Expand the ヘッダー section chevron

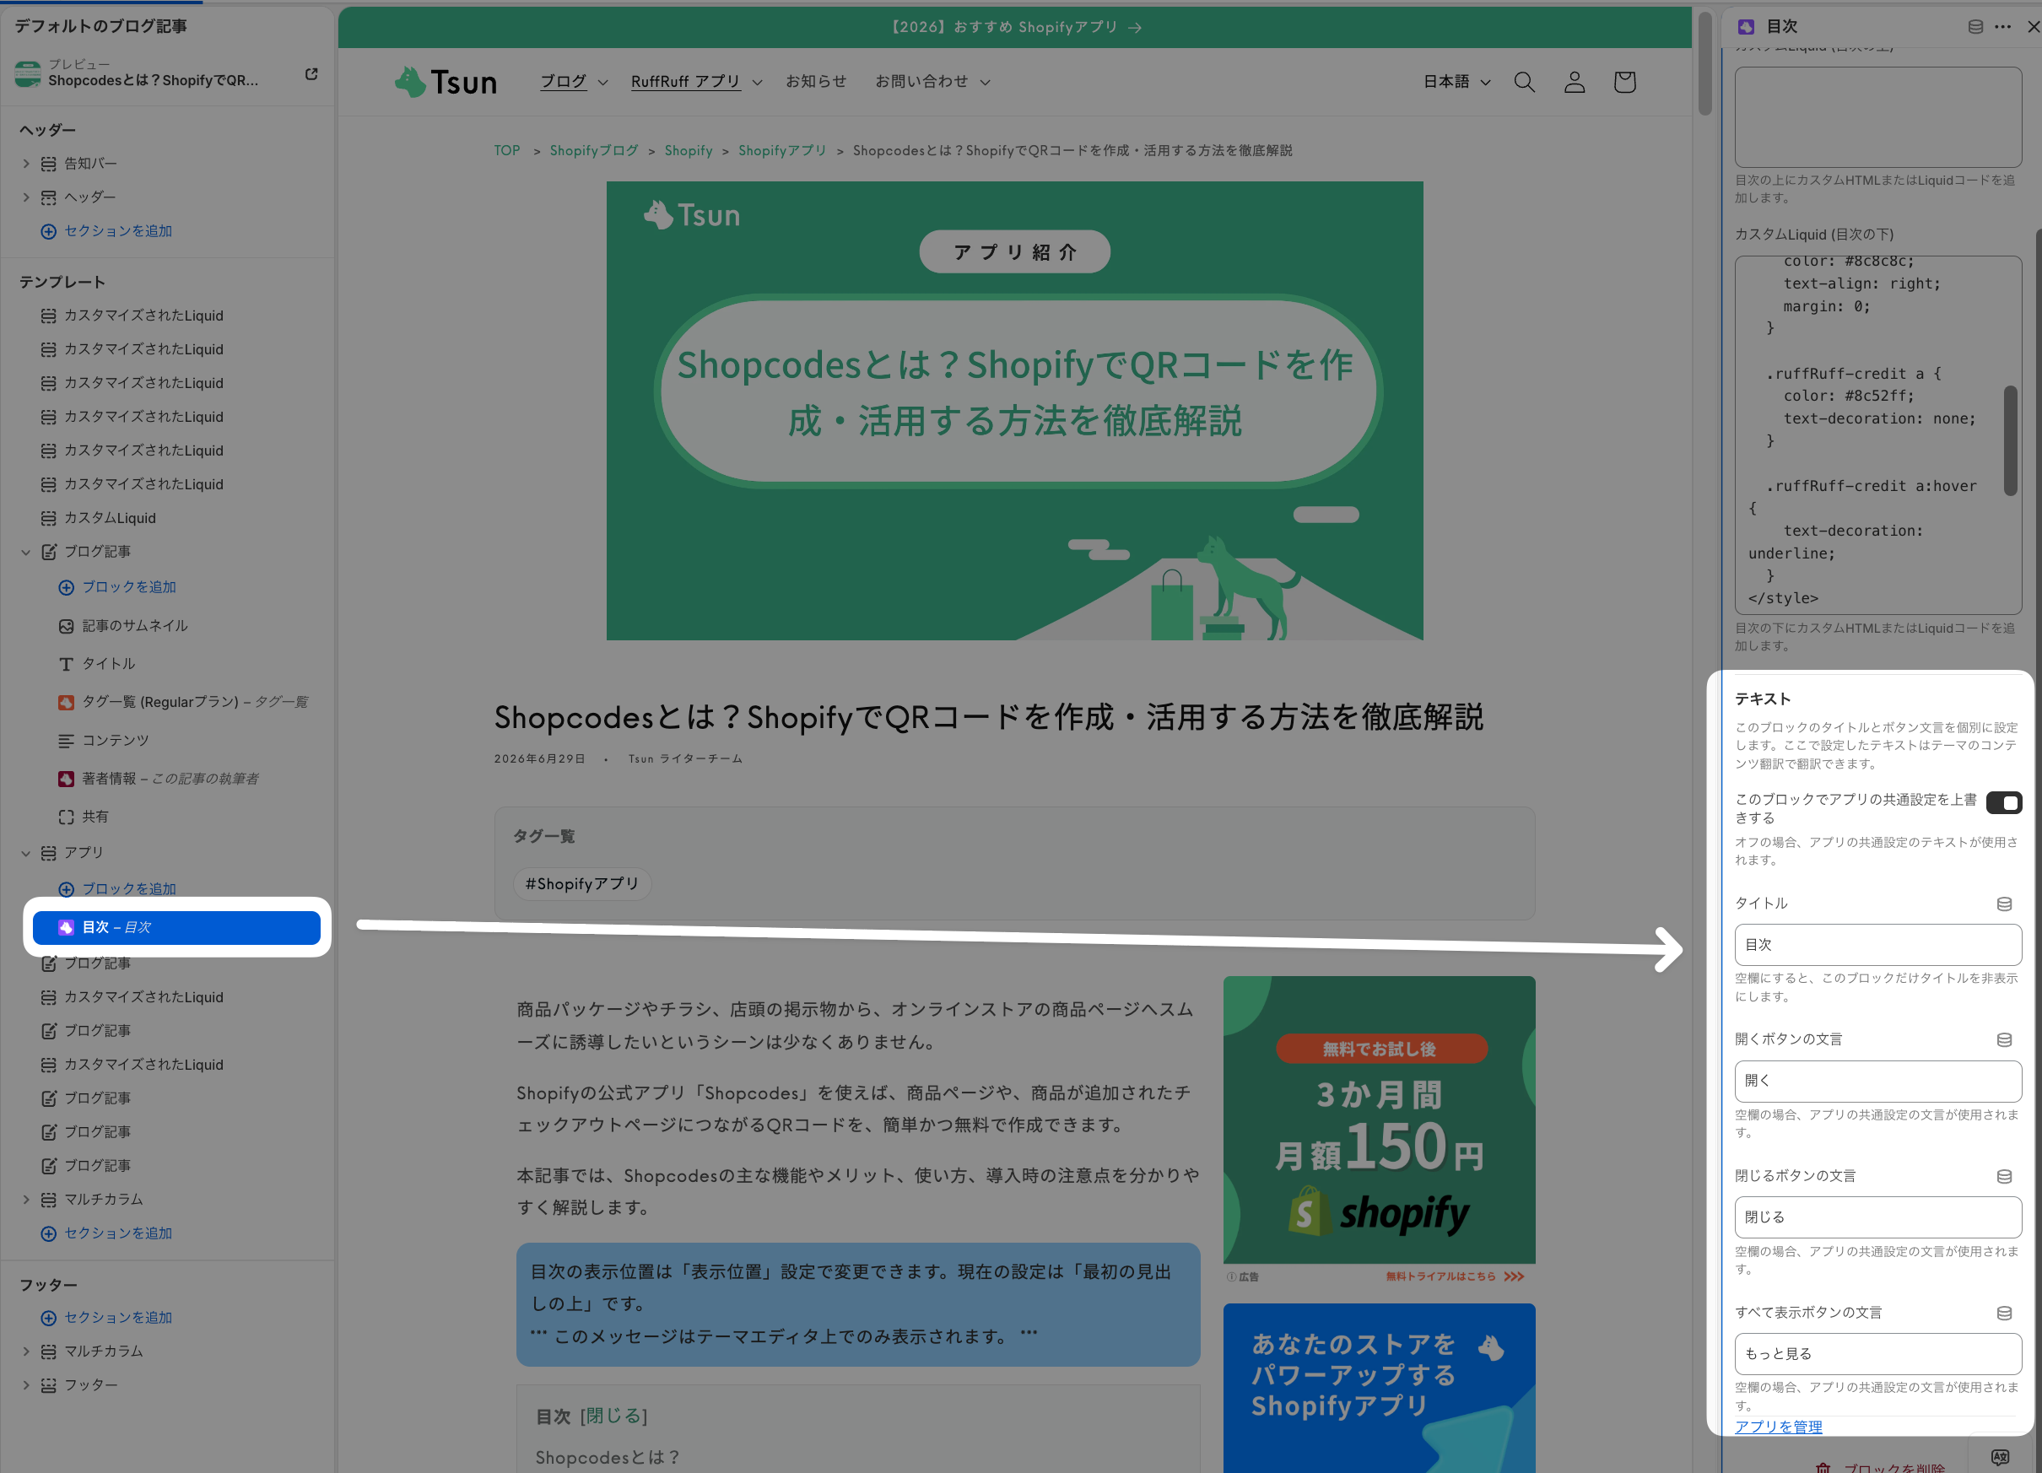[26, 197]
